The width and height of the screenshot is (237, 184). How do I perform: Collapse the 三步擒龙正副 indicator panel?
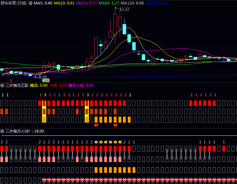pyautogui.click(x=3, y=85)
